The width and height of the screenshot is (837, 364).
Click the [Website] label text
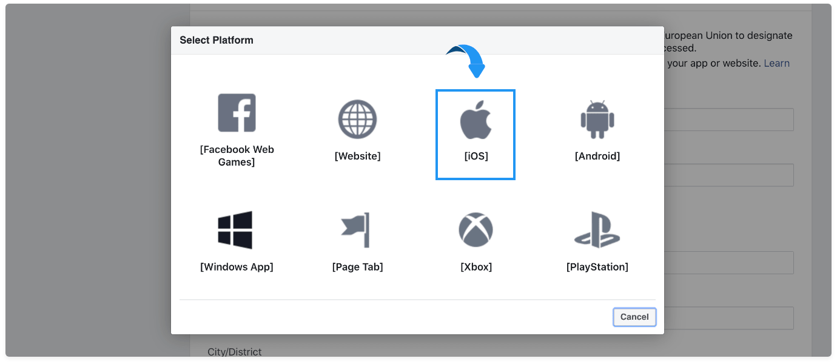point(358,157)
